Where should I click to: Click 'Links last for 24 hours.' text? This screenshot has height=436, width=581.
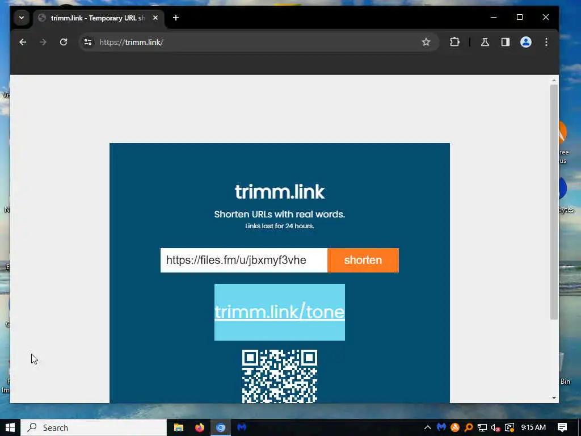pyautogui.click(x=280, y=226)
